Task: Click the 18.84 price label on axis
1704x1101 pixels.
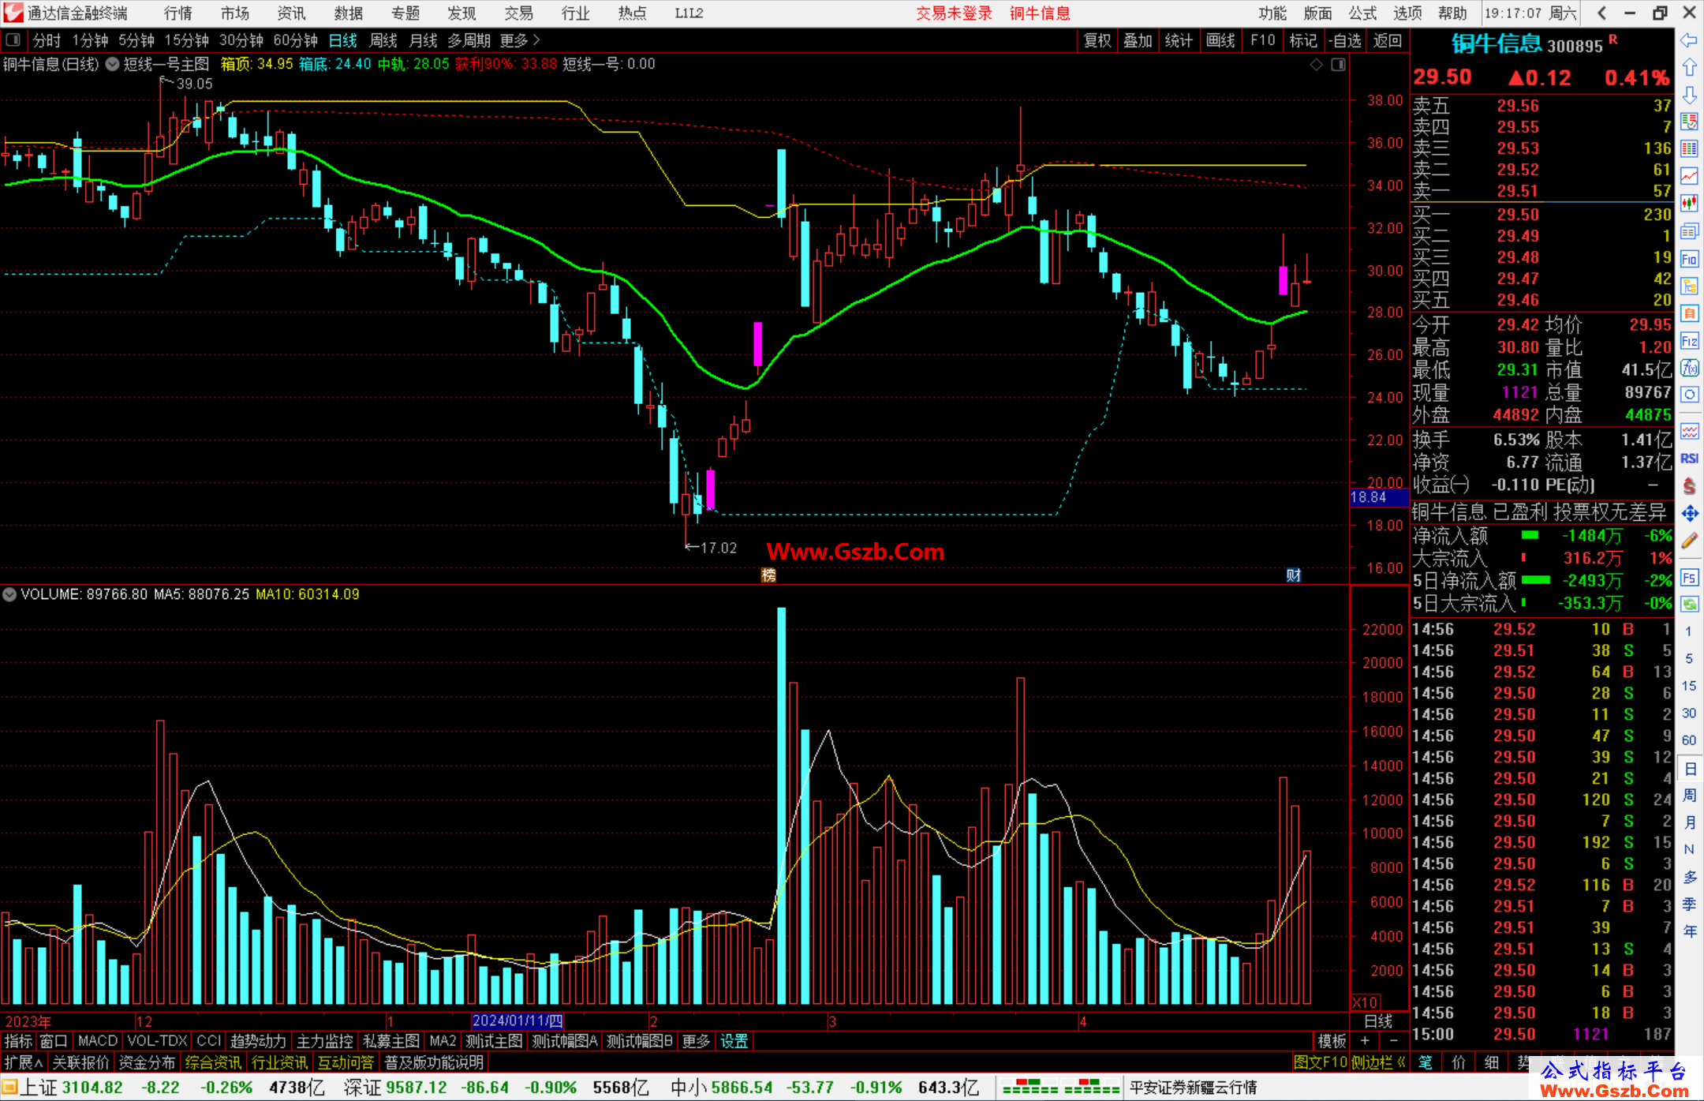Action: [x=1379, y=497]
